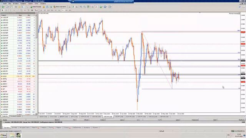Expand the Arrows drawing tool dropdown
The image size is (246, 138).
[37, 10]
